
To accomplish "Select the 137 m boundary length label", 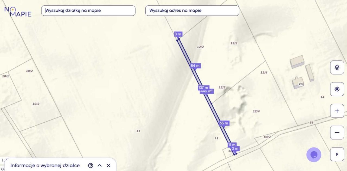I will [203, 88].
